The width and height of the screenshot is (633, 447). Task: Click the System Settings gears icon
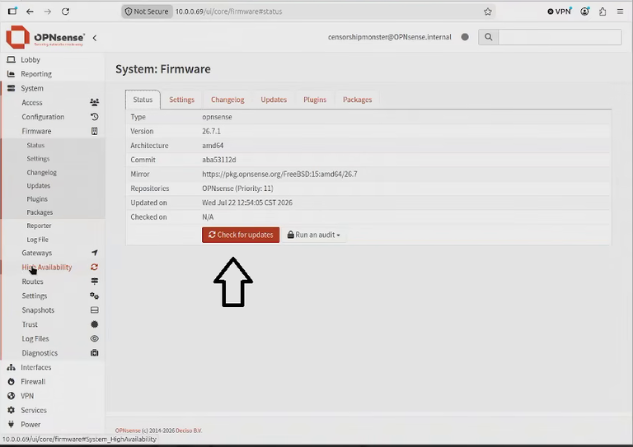[x=95, y=296]
